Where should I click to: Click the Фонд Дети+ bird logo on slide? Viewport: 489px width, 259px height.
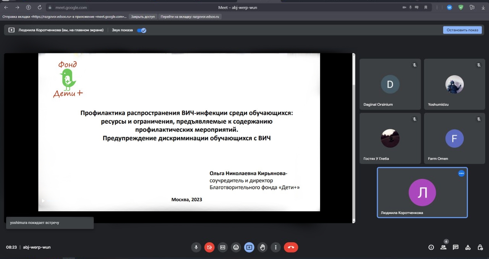(68, 79)
